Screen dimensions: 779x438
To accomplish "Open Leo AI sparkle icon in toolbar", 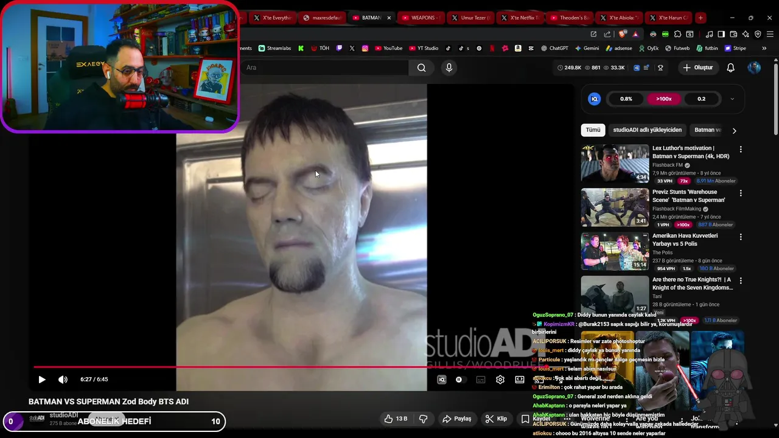I will coord(746,34).
